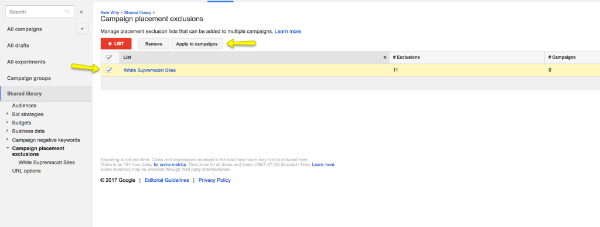
Task: Open Audiences under Shared library
Action: pyautogui.click(x=24, y=105)
